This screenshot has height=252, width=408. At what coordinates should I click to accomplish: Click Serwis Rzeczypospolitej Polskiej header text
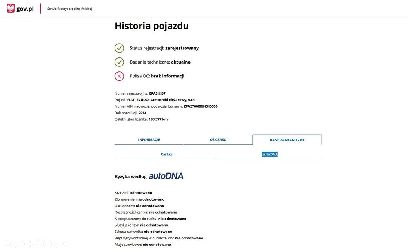click(69, 9)
